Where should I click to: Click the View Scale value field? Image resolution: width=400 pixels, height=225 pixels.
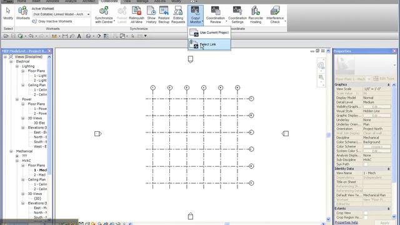click(x=377, y=89)
